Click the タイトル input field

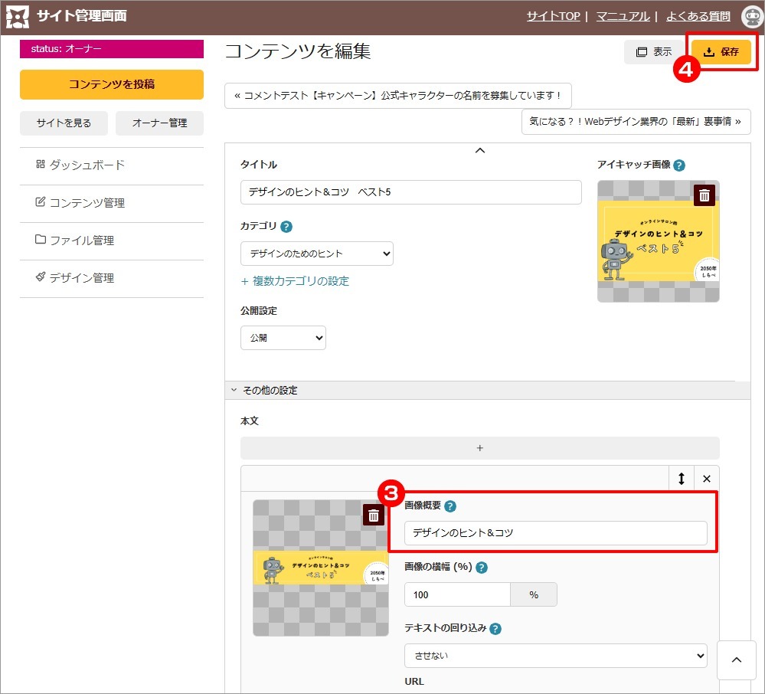[410, 192]
